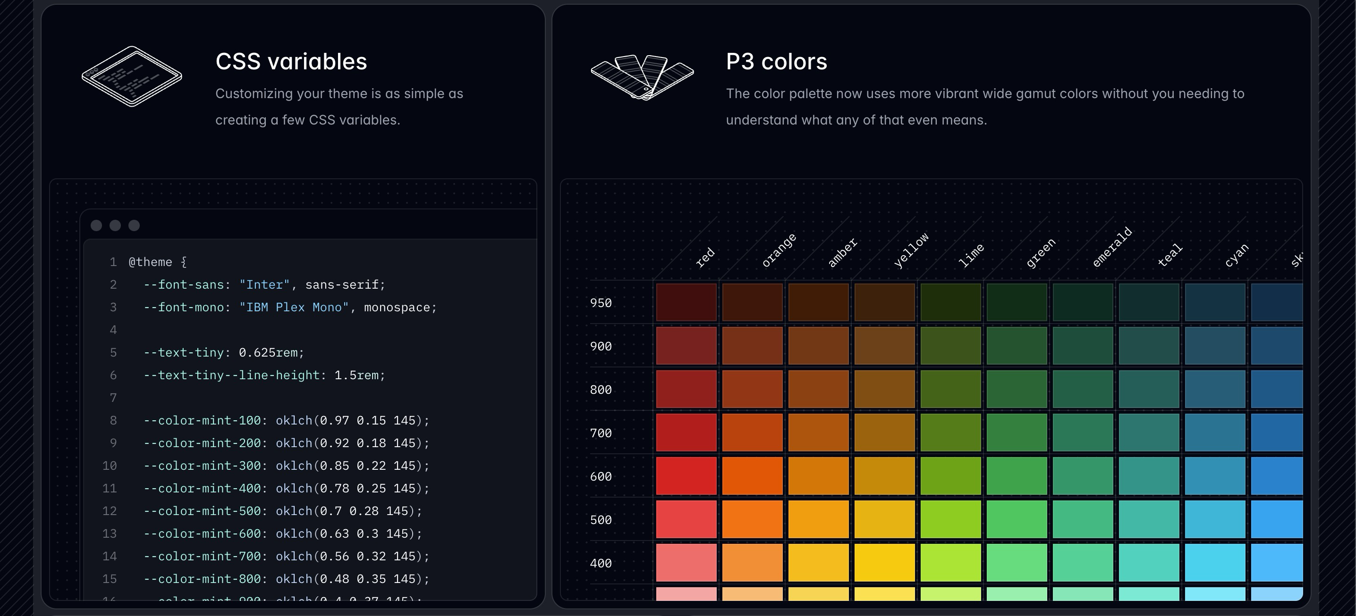Choose the teal 800 color swatch
Viewport: 1356px width, 616px height.
(x=1149, y=389)
